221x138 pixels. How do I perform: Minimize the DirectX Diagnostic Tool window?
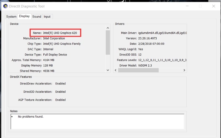pyautogui.click(x=187, y=6)
